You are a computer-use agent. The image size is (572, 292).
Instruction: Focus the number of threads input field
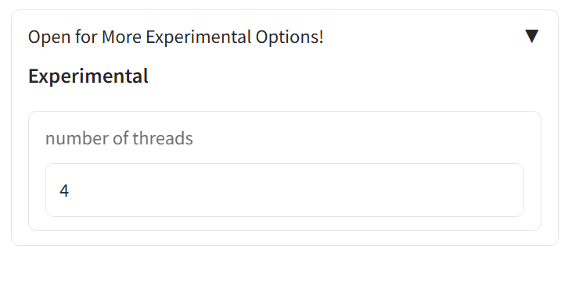click(285, 190)
